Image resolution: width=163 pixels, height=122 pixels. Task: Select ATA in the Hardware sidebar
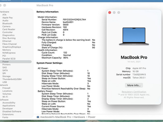click(x=4, y=15)
